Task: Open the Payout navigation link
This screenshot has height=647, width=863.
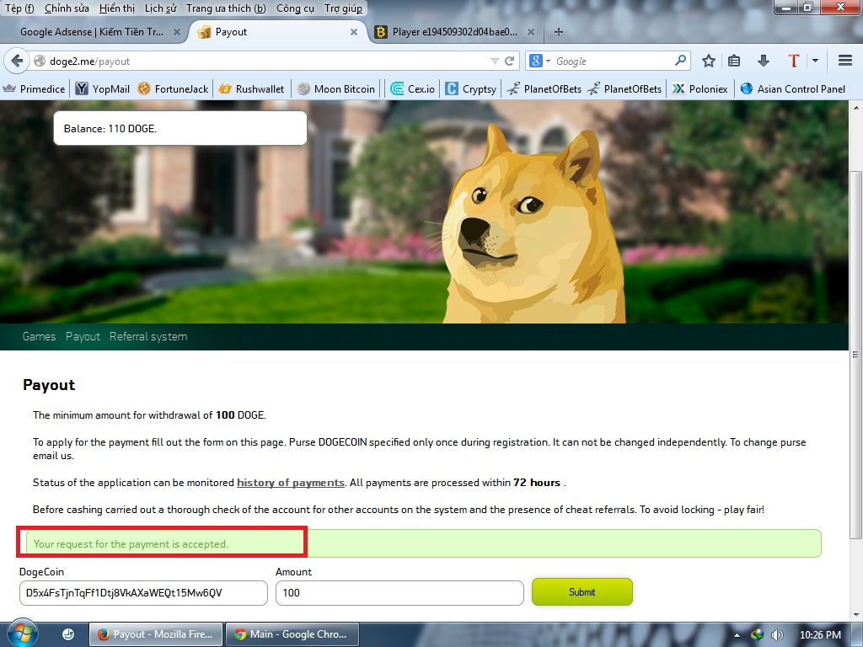Action: (x=83, y=336)
